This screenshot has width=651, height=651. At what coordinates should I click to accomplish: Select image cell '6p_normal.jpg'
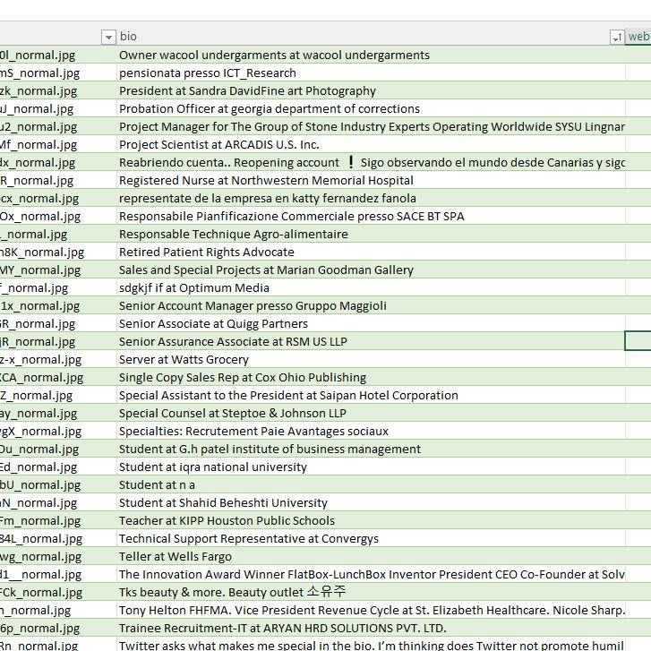pos(58,628)
